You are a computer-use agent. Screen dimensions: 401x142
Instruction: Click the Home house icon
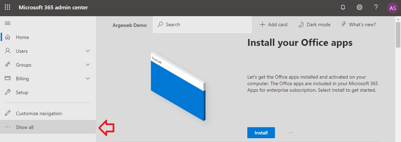tap(8, 37)
